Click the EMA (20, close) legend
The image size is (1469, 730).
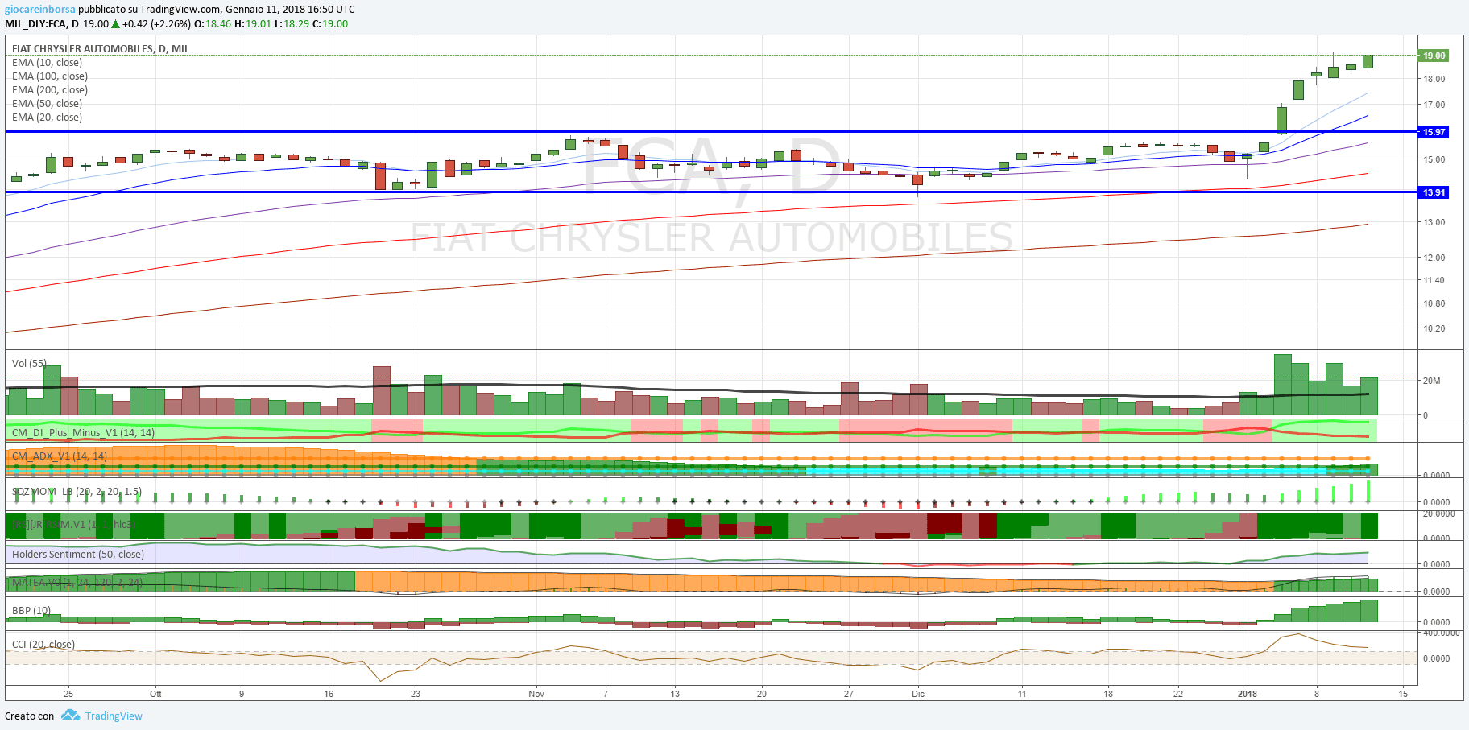pos(47,118)
